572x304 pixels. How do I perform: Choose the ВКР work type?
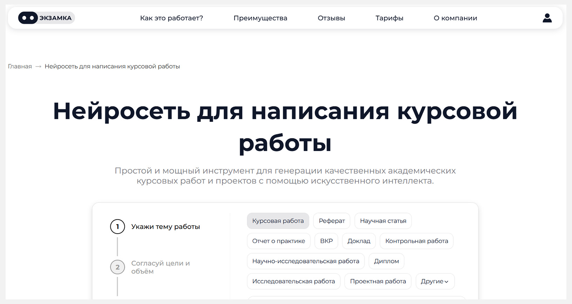326,241
